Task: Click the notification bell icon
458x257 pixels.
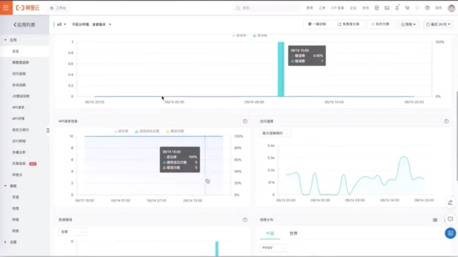Action: pyautogui.click(x=397, y=8)
